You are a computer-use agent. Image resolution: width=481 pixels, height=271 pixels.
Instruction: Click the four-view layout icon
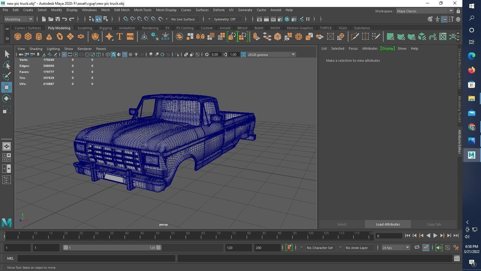click(x=7, y=157)
